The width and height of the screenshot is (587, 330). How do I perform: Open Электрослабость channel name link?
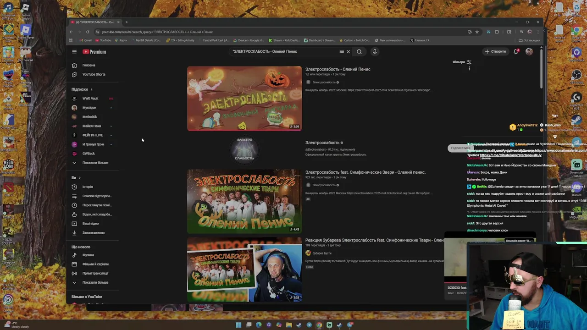point(322,143)
